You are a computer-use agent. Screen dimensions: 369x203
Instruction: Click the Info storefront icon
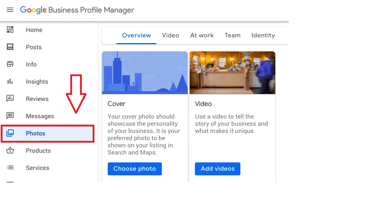tap(10, 64)
